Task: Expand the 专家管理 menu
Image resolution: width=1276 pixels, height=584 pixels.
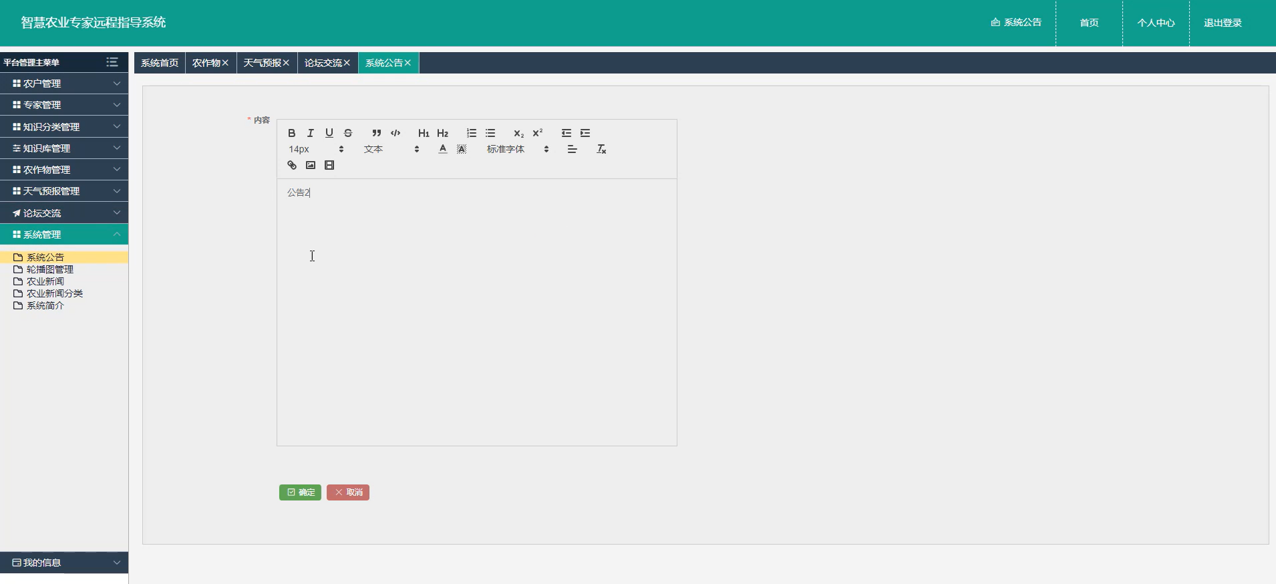Action: click(64, 105)
